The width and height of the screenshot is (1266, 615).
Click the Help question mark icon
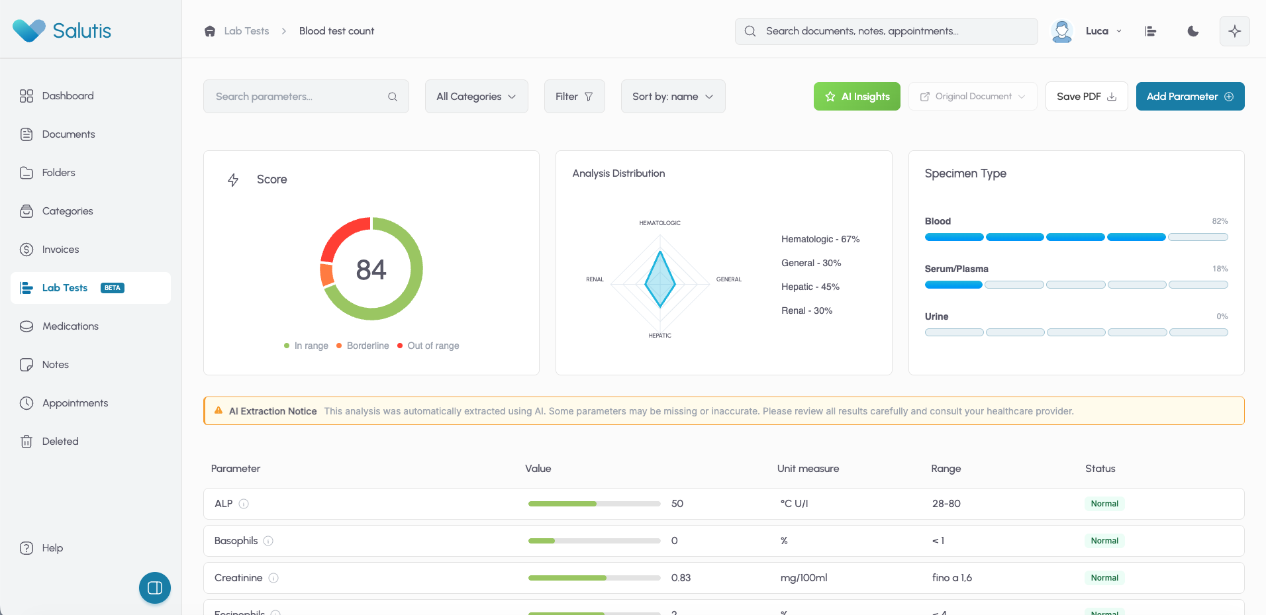tap(26, 548)
